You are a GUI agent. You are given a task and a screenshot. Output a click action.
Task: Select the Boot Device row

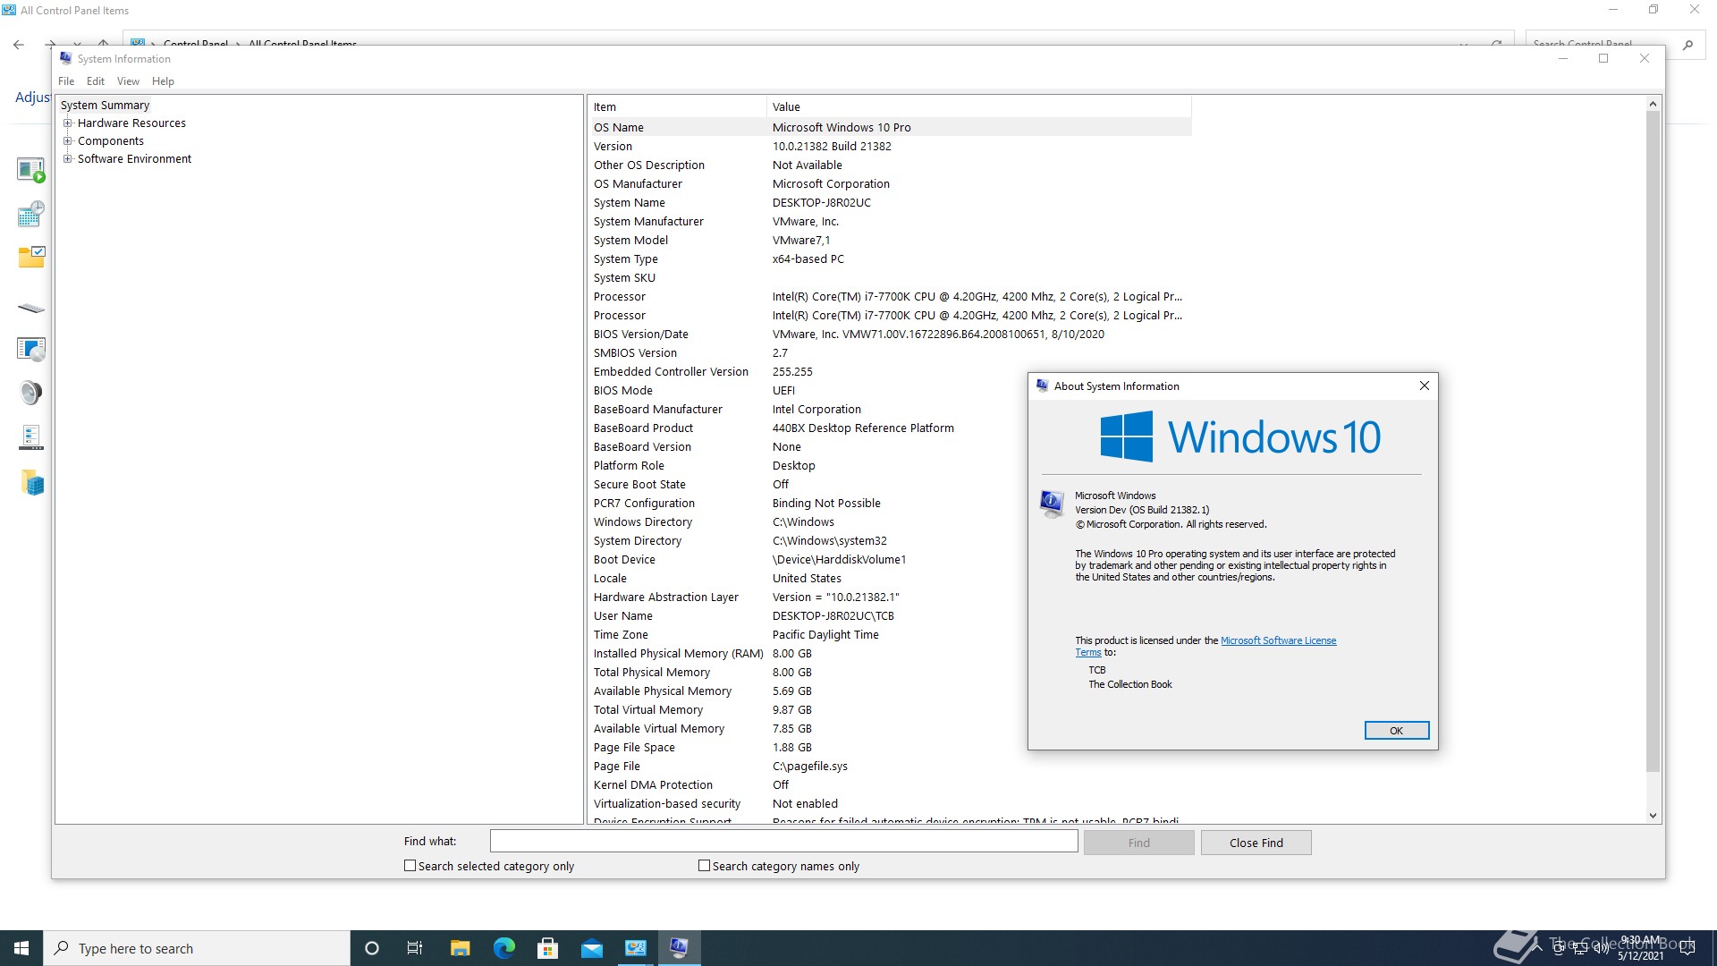click(890, 560)
